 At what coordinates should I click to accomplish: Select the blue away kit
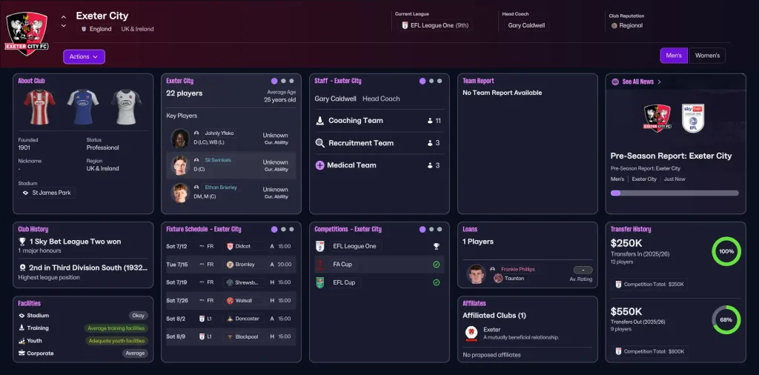point(83,107)
